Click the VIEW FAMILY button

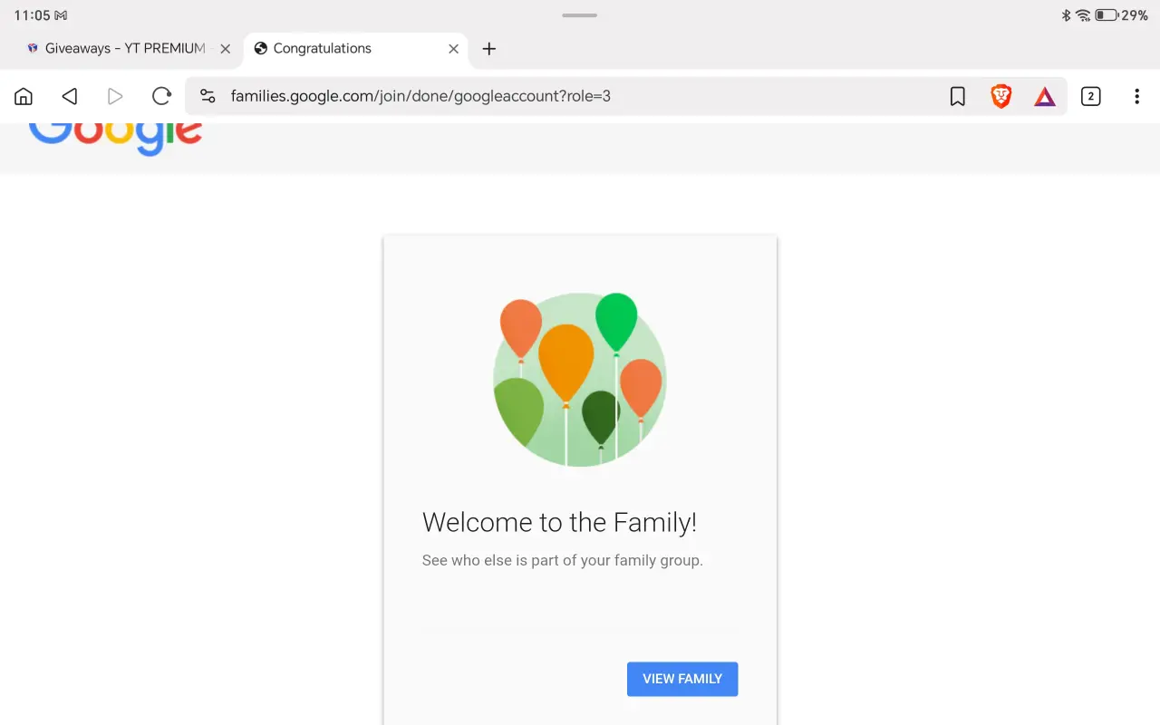(682, 679)
